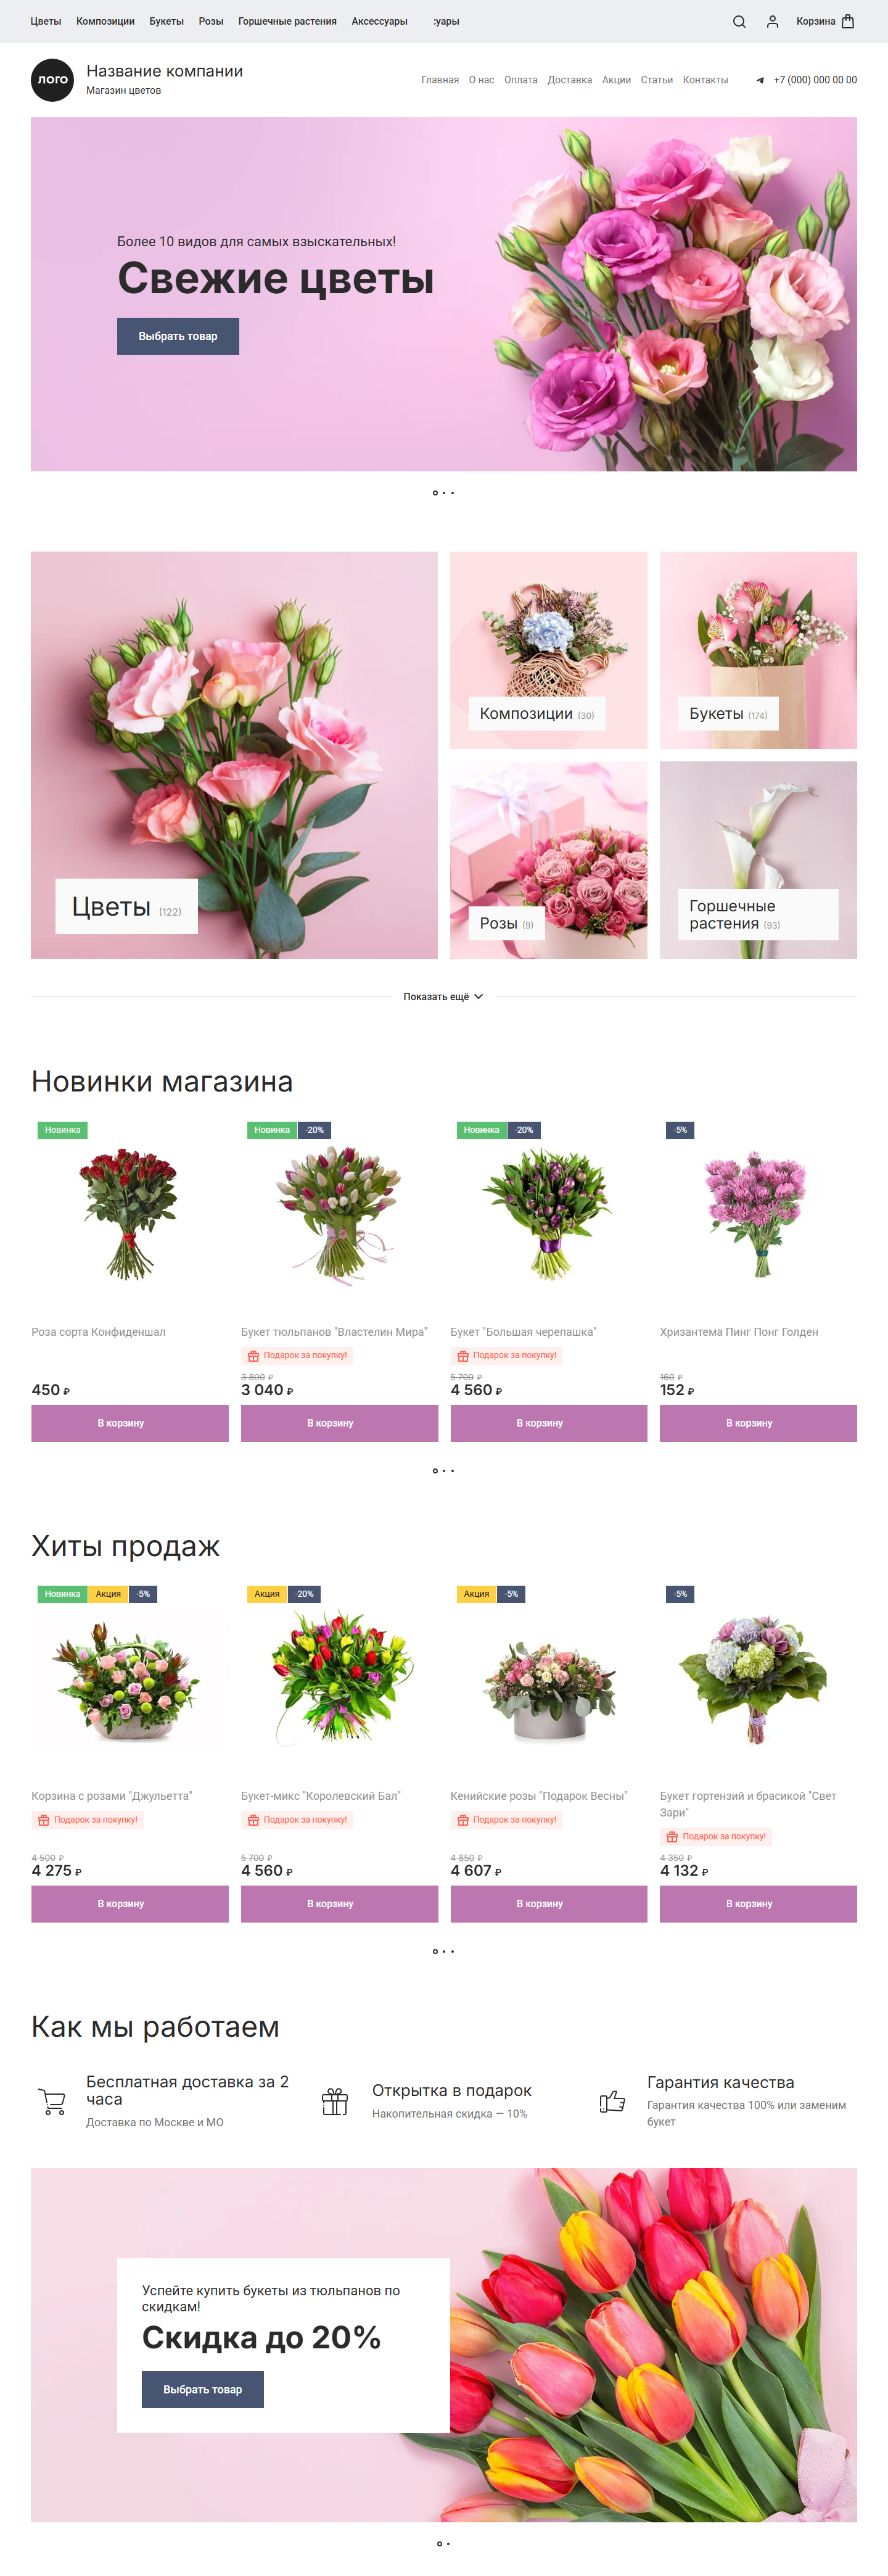
Task: Click Выбрать товар on the Свежие цветы banner
Action: coord(178,336)
